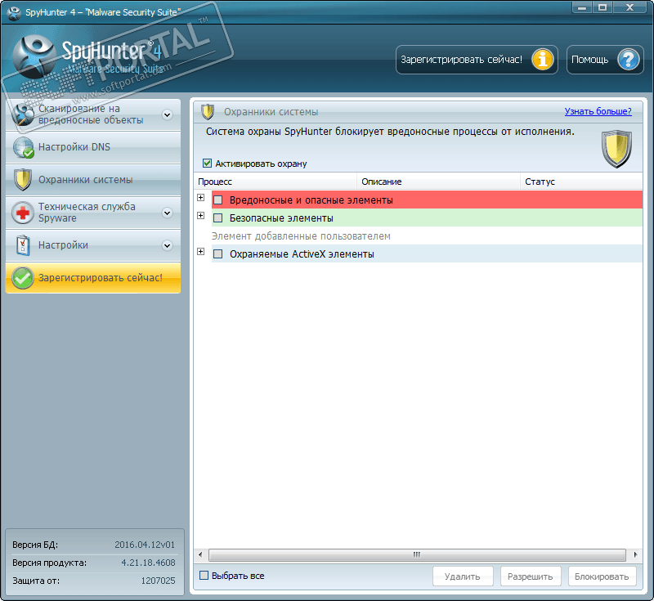654x601 pixels.
Task: Minimize the SpyHunter window
Action: coord(582,7)
